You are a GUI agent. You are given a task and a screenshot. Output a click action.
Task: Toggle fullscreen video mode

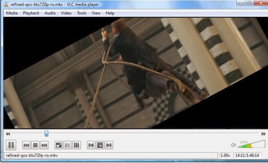tap(59, 145)
